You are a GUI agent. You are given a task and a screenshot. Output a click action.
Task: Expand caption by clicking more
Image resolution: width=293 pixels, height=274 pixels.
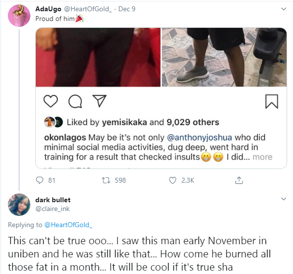[x=262, y=157]
